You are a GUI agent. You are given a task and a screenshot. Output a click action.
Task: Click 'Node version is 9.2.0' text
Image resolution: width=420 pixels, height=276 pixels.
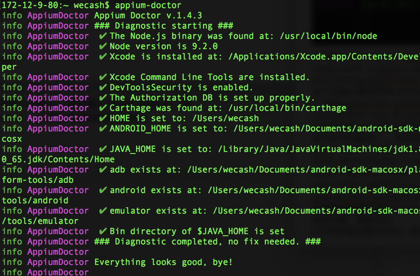(164, 46)
